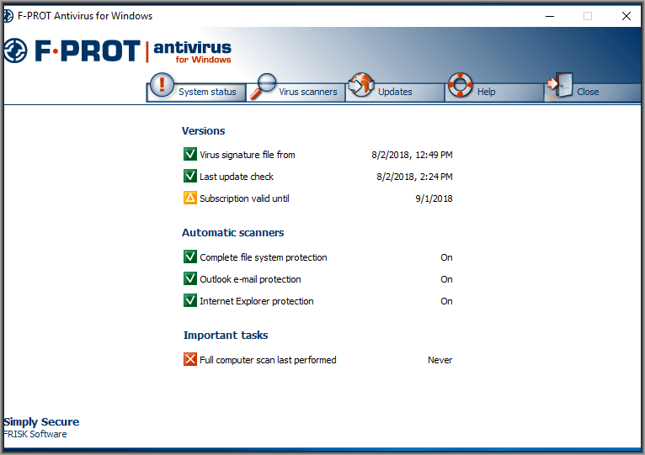Click the signature date 8/2/2018, 12:49 PM

point(412,155)
